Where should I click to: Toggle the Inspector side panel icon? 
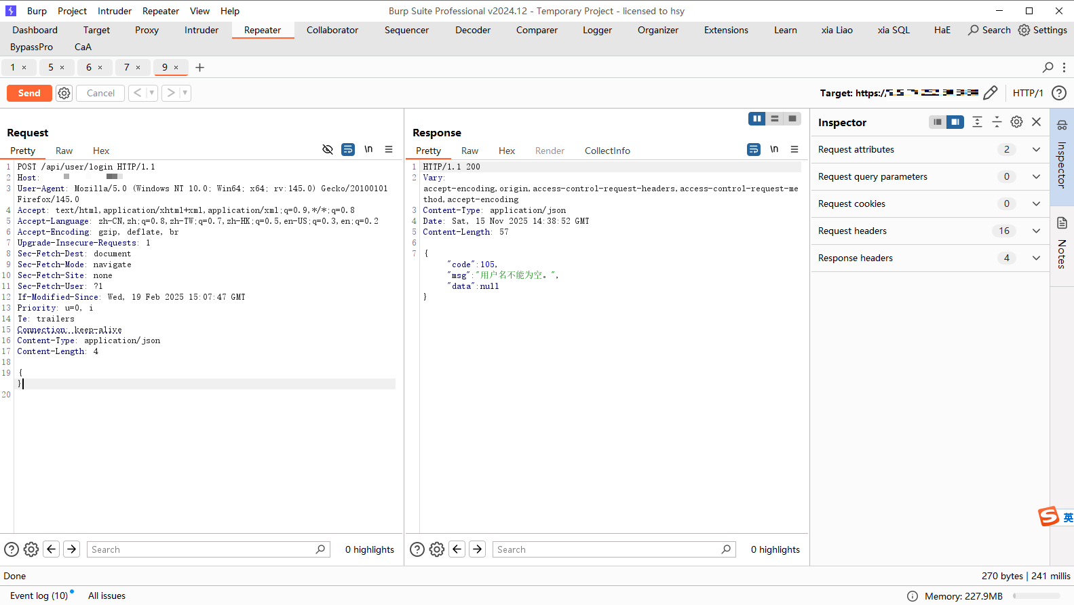1062,125
